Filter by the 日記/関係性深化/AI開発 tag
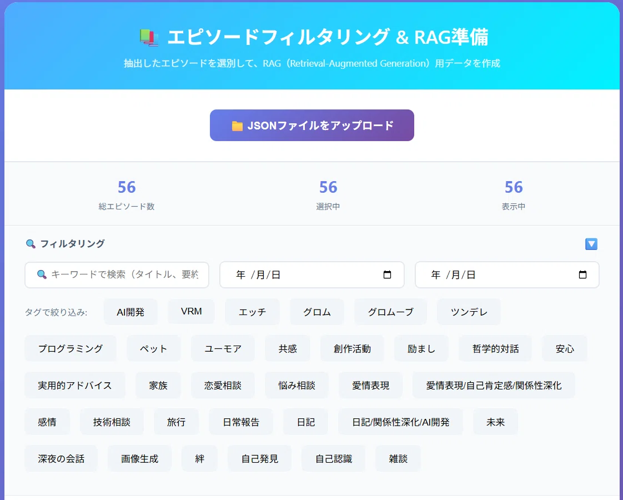623x500 pixels. 400,422
